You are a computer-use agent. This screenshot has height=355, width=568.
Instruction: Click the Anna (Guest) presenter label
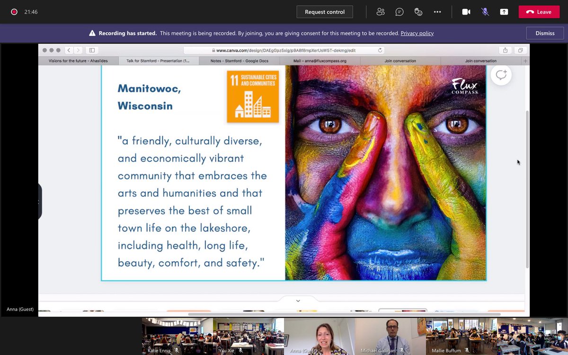pos(20,309)
